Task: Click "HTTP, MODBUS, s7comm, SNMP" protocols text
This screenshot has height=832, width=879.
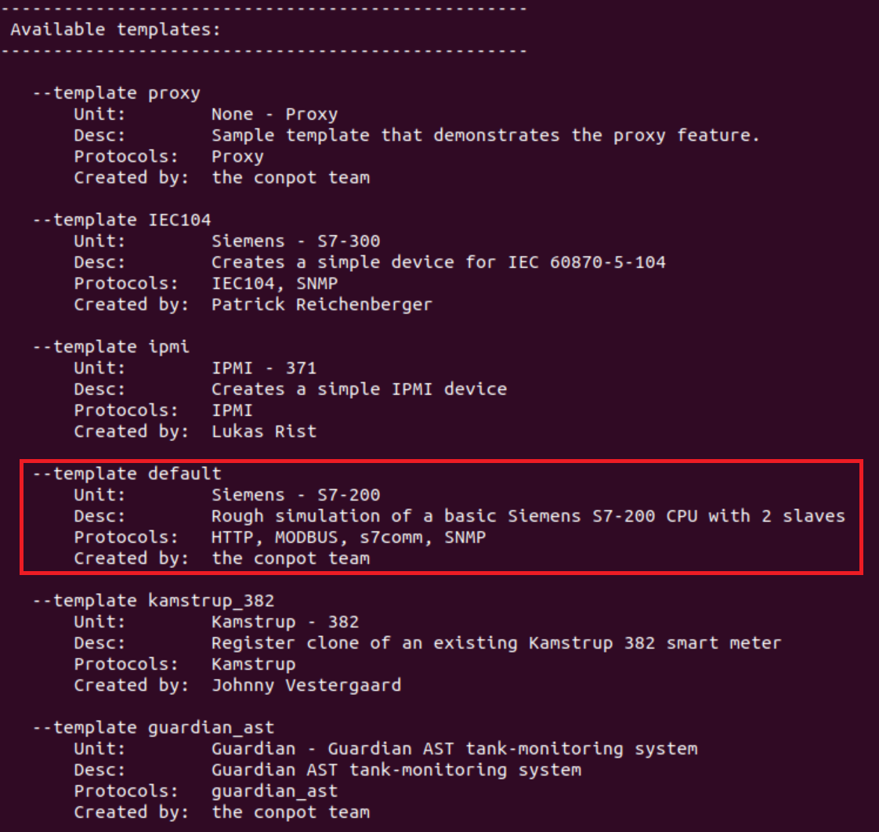Action: coord(348,537)
